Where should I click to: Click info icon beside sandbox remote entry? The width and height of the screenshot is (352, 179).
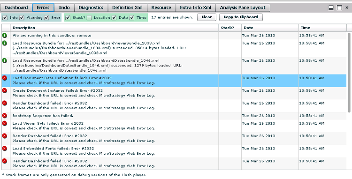[x=5, y=35]
